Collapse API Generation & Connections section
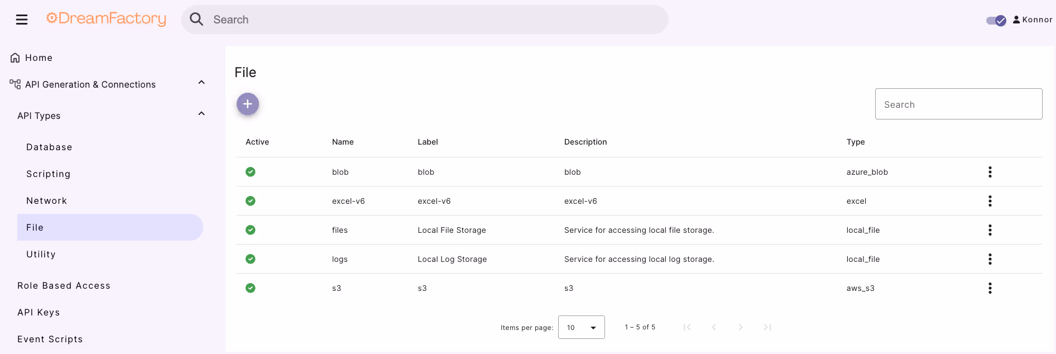This screenshot has height=354, width=1056. (x=201, y=83)
